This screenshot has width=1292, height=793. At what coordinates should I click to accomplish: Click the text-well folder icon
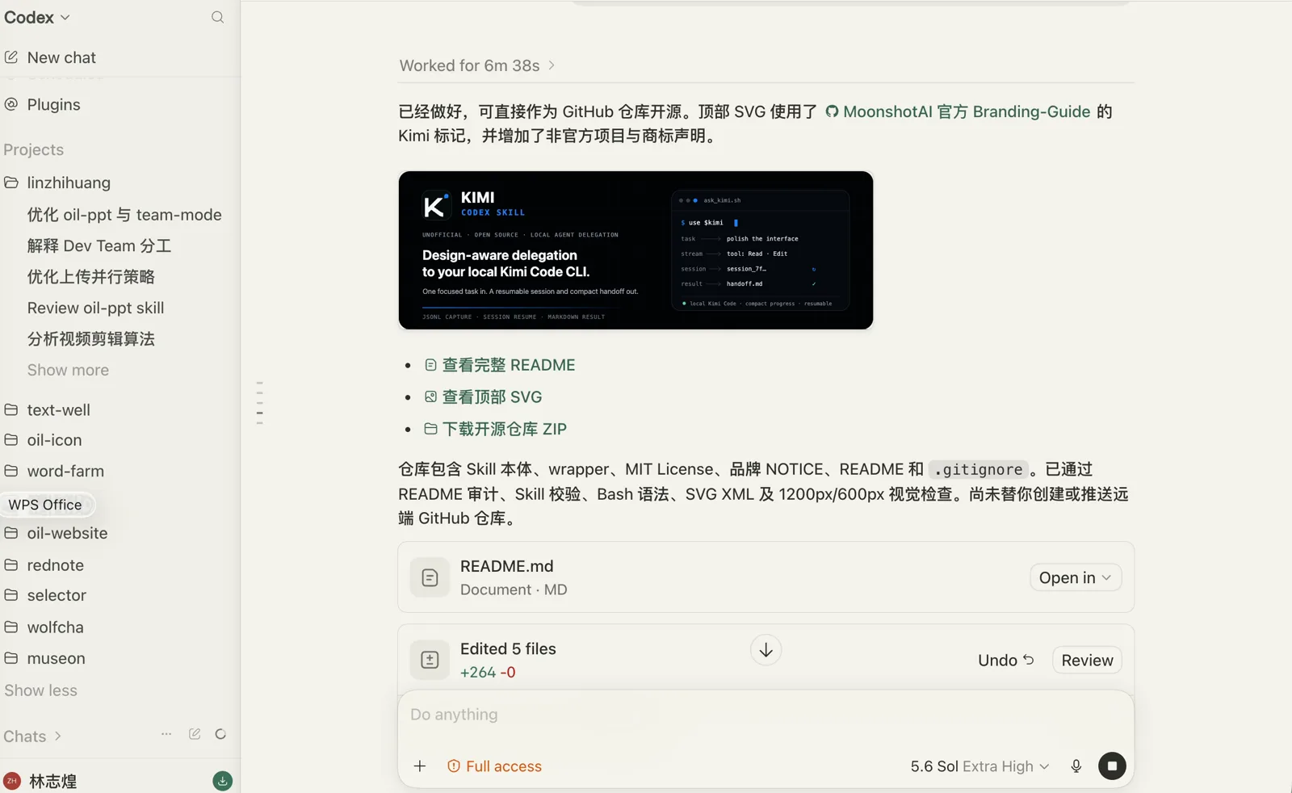coord(11,409)
